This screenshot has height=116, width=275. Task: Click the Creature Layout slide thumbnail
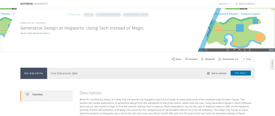coord(237,30)
